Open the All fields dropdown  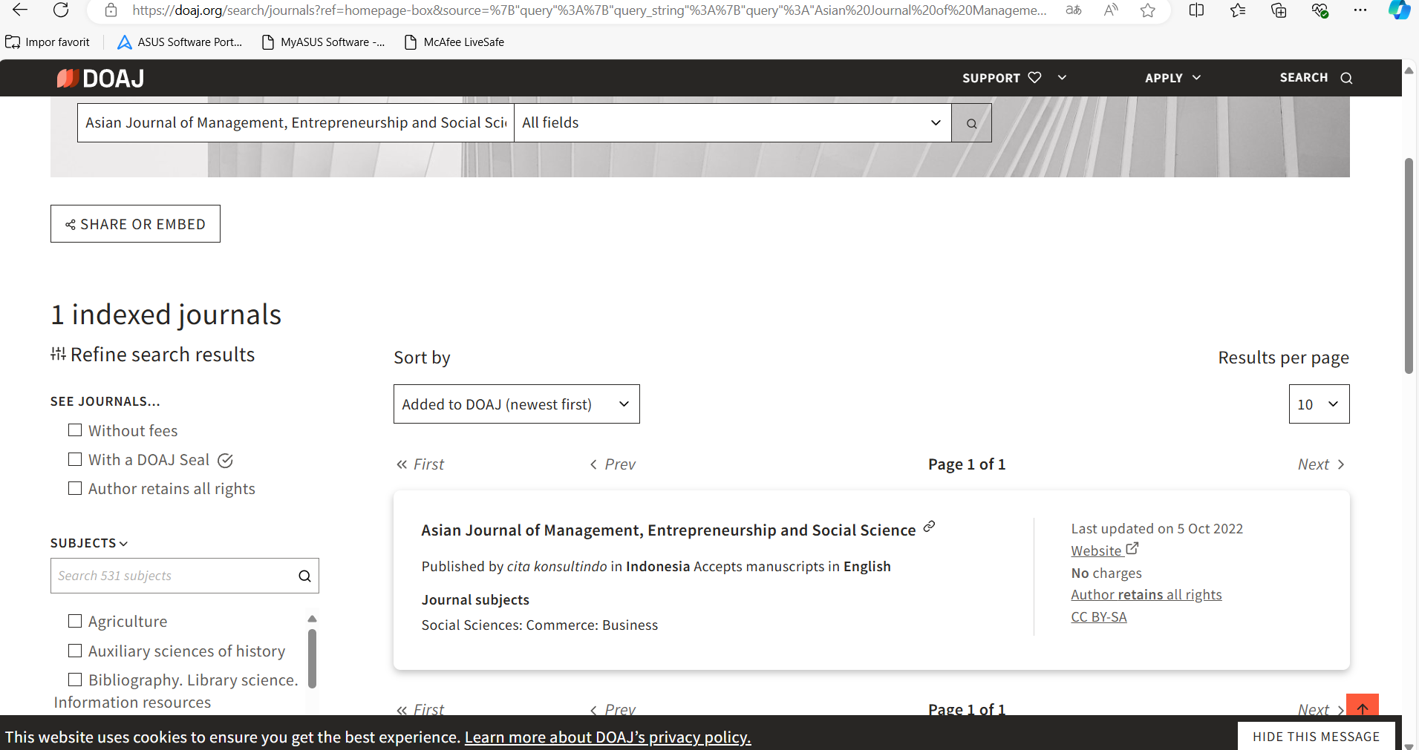pyautogui.click(x=731, y=123)
